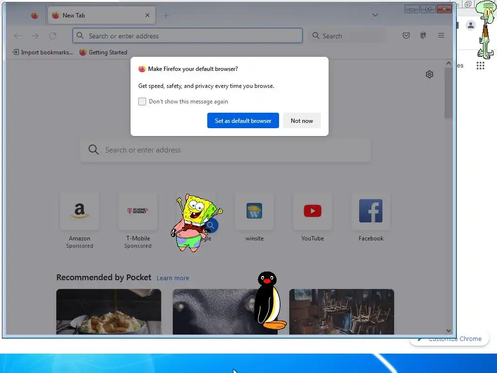Screen dimensions: 497x373
Task: Click the toolbar Search magnifier icon
Action: pyautogui.click(x=315, y=35)
